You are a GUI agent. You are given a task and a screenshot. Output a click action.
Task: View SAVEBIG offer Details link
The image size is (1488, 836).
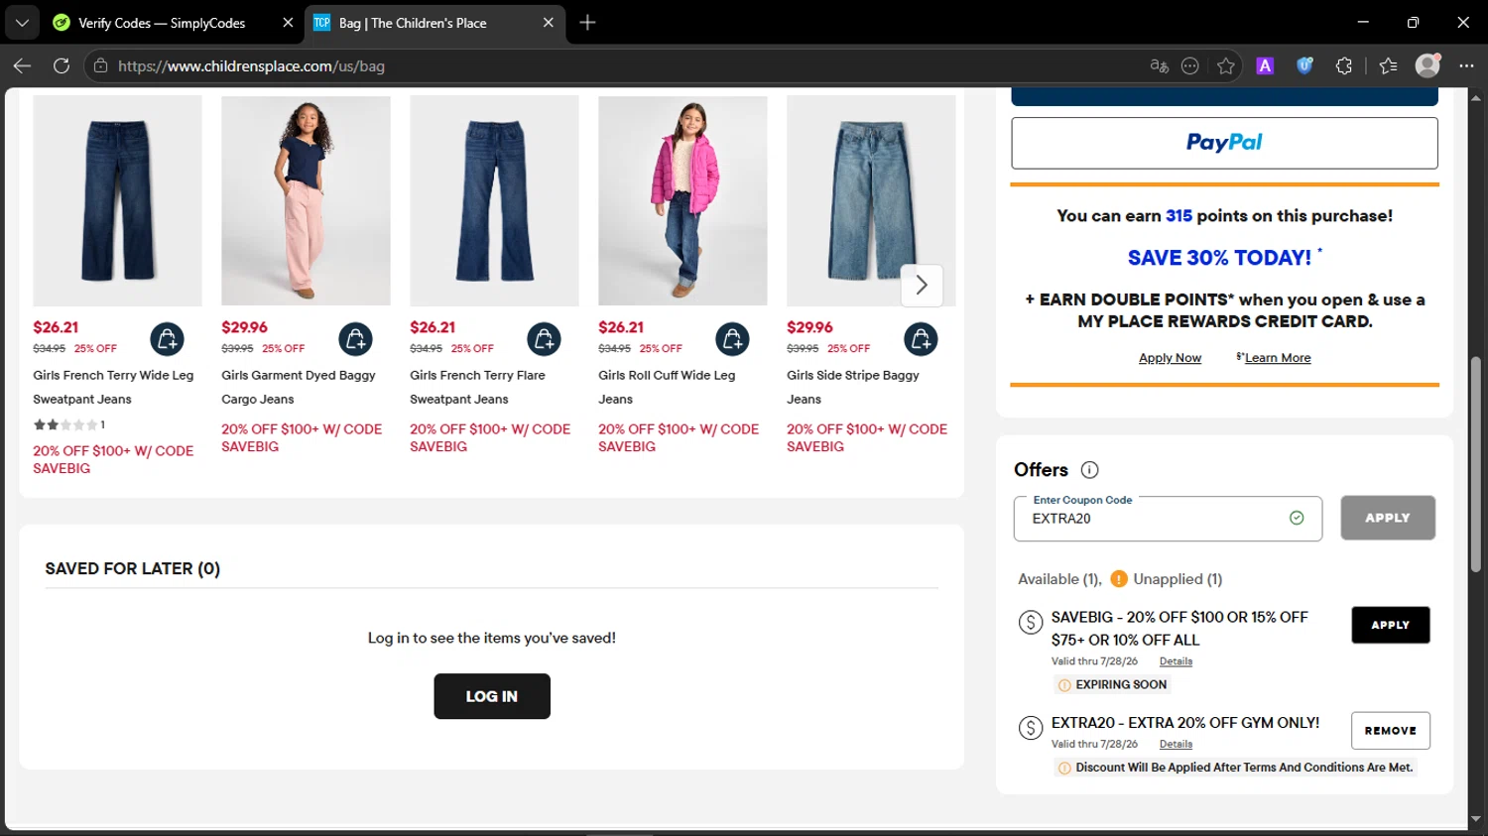1176,661
